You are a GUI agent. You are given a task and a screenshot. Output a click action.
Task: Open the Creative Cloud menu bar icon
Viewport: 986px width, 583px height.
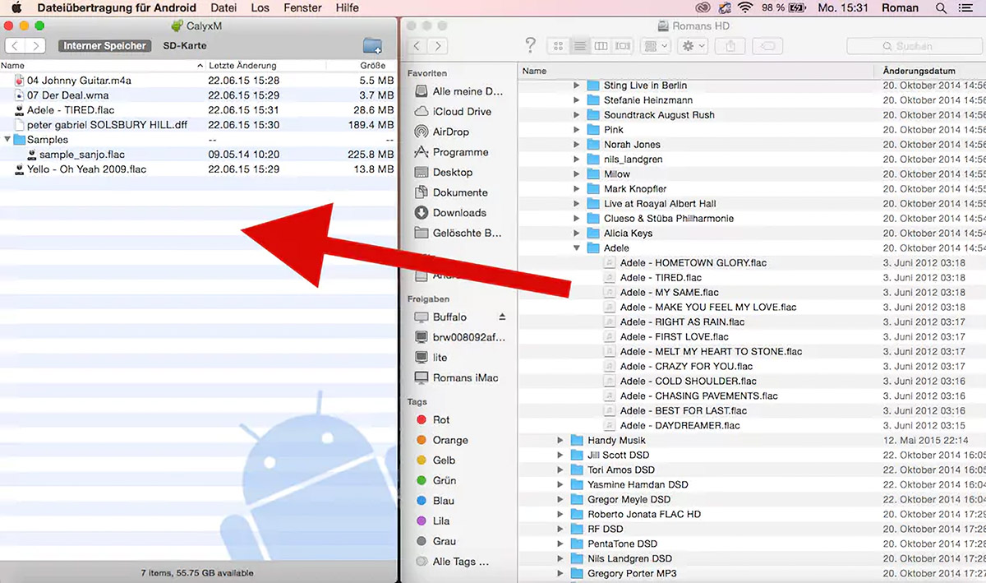click(702, 7)
